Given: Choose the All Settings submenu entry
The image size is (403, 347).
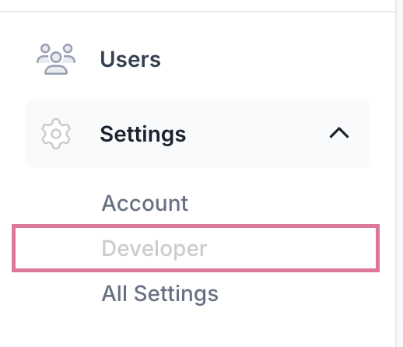Looking at the screenshot, I should [x=160, y=293].
